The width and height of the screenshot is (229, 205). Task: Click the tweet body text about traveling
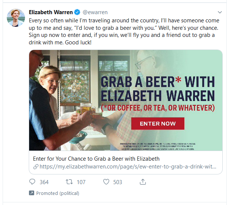pyautogui.click(x=124, y=31)
